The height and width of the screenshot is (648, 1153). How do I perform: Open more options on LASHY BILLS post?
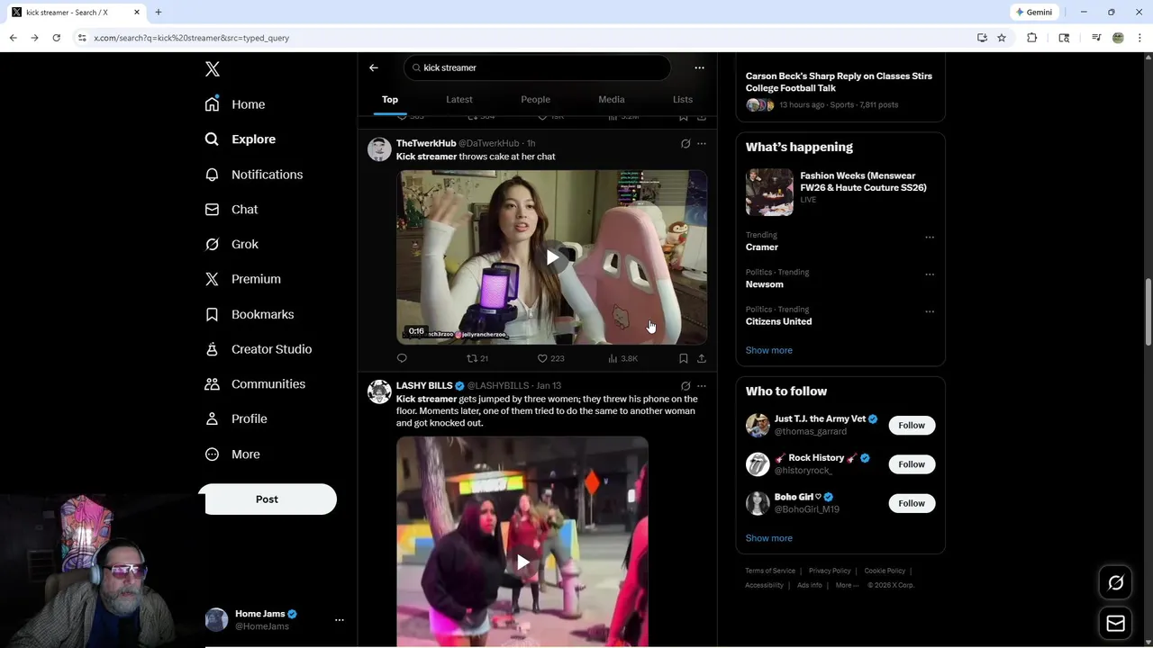pos(702,386)
